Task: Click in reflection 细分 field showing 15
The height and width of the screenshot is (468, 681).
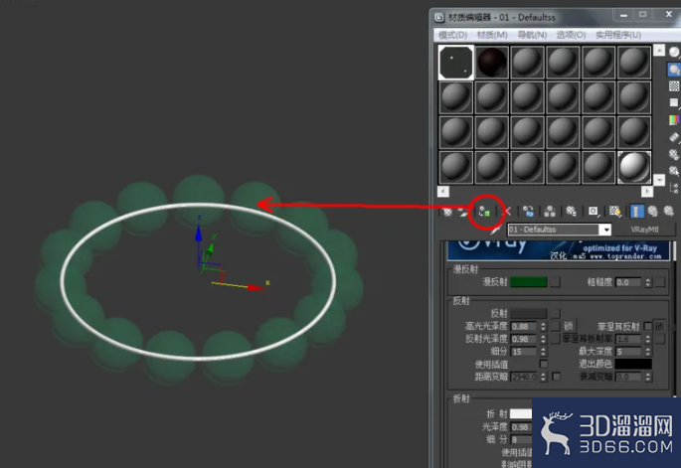Action: point(524,352)
